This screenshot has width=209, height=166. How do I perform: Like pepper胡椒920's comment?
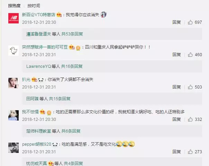tap(190, 152)
